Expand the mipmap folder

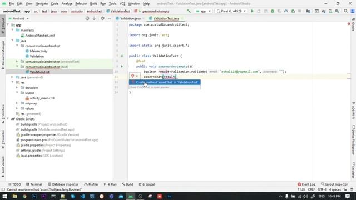[x=17, y=103]
